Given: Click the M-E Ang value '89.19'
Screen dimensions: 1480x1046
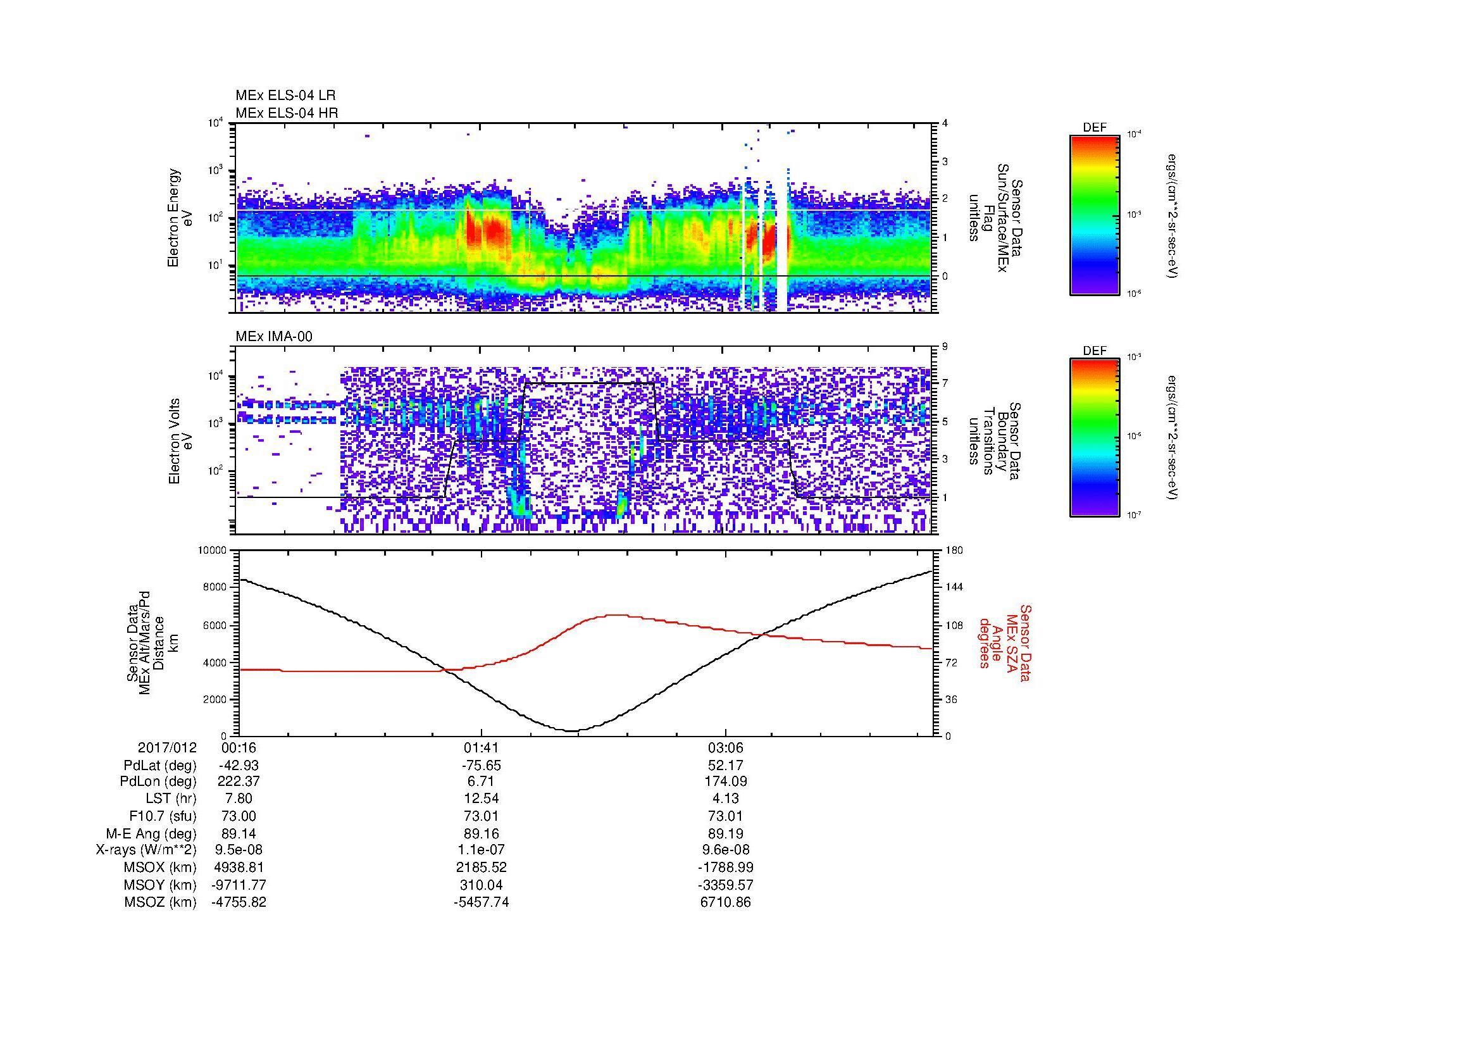Looking at the screenshot, I should (726, 833).
